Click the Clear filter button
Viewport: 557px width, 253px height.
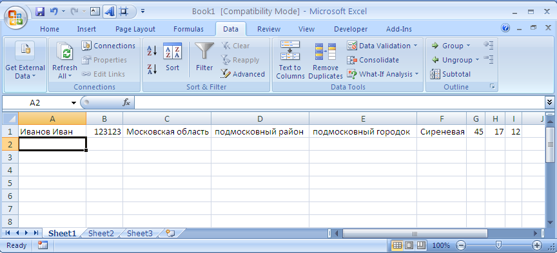click(235, 46)
